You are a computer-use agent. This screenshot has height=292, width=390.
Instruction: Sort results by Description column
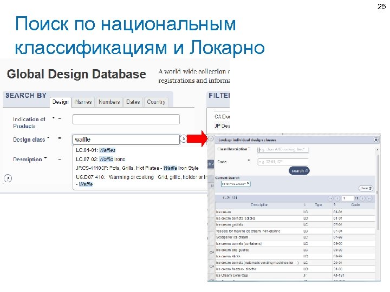point(259,205)
